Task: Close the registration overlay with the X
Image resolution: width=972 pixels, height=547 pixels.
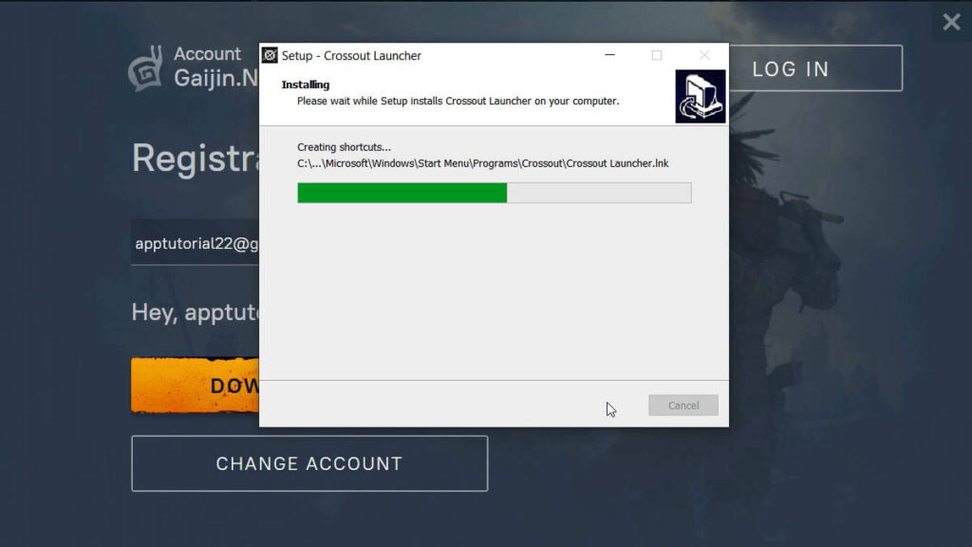Action: click(951, 22)
